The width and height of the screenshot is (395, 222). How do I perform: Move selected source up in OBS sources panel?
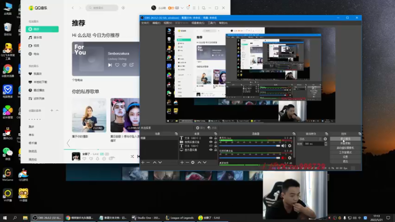click(199, 163)
